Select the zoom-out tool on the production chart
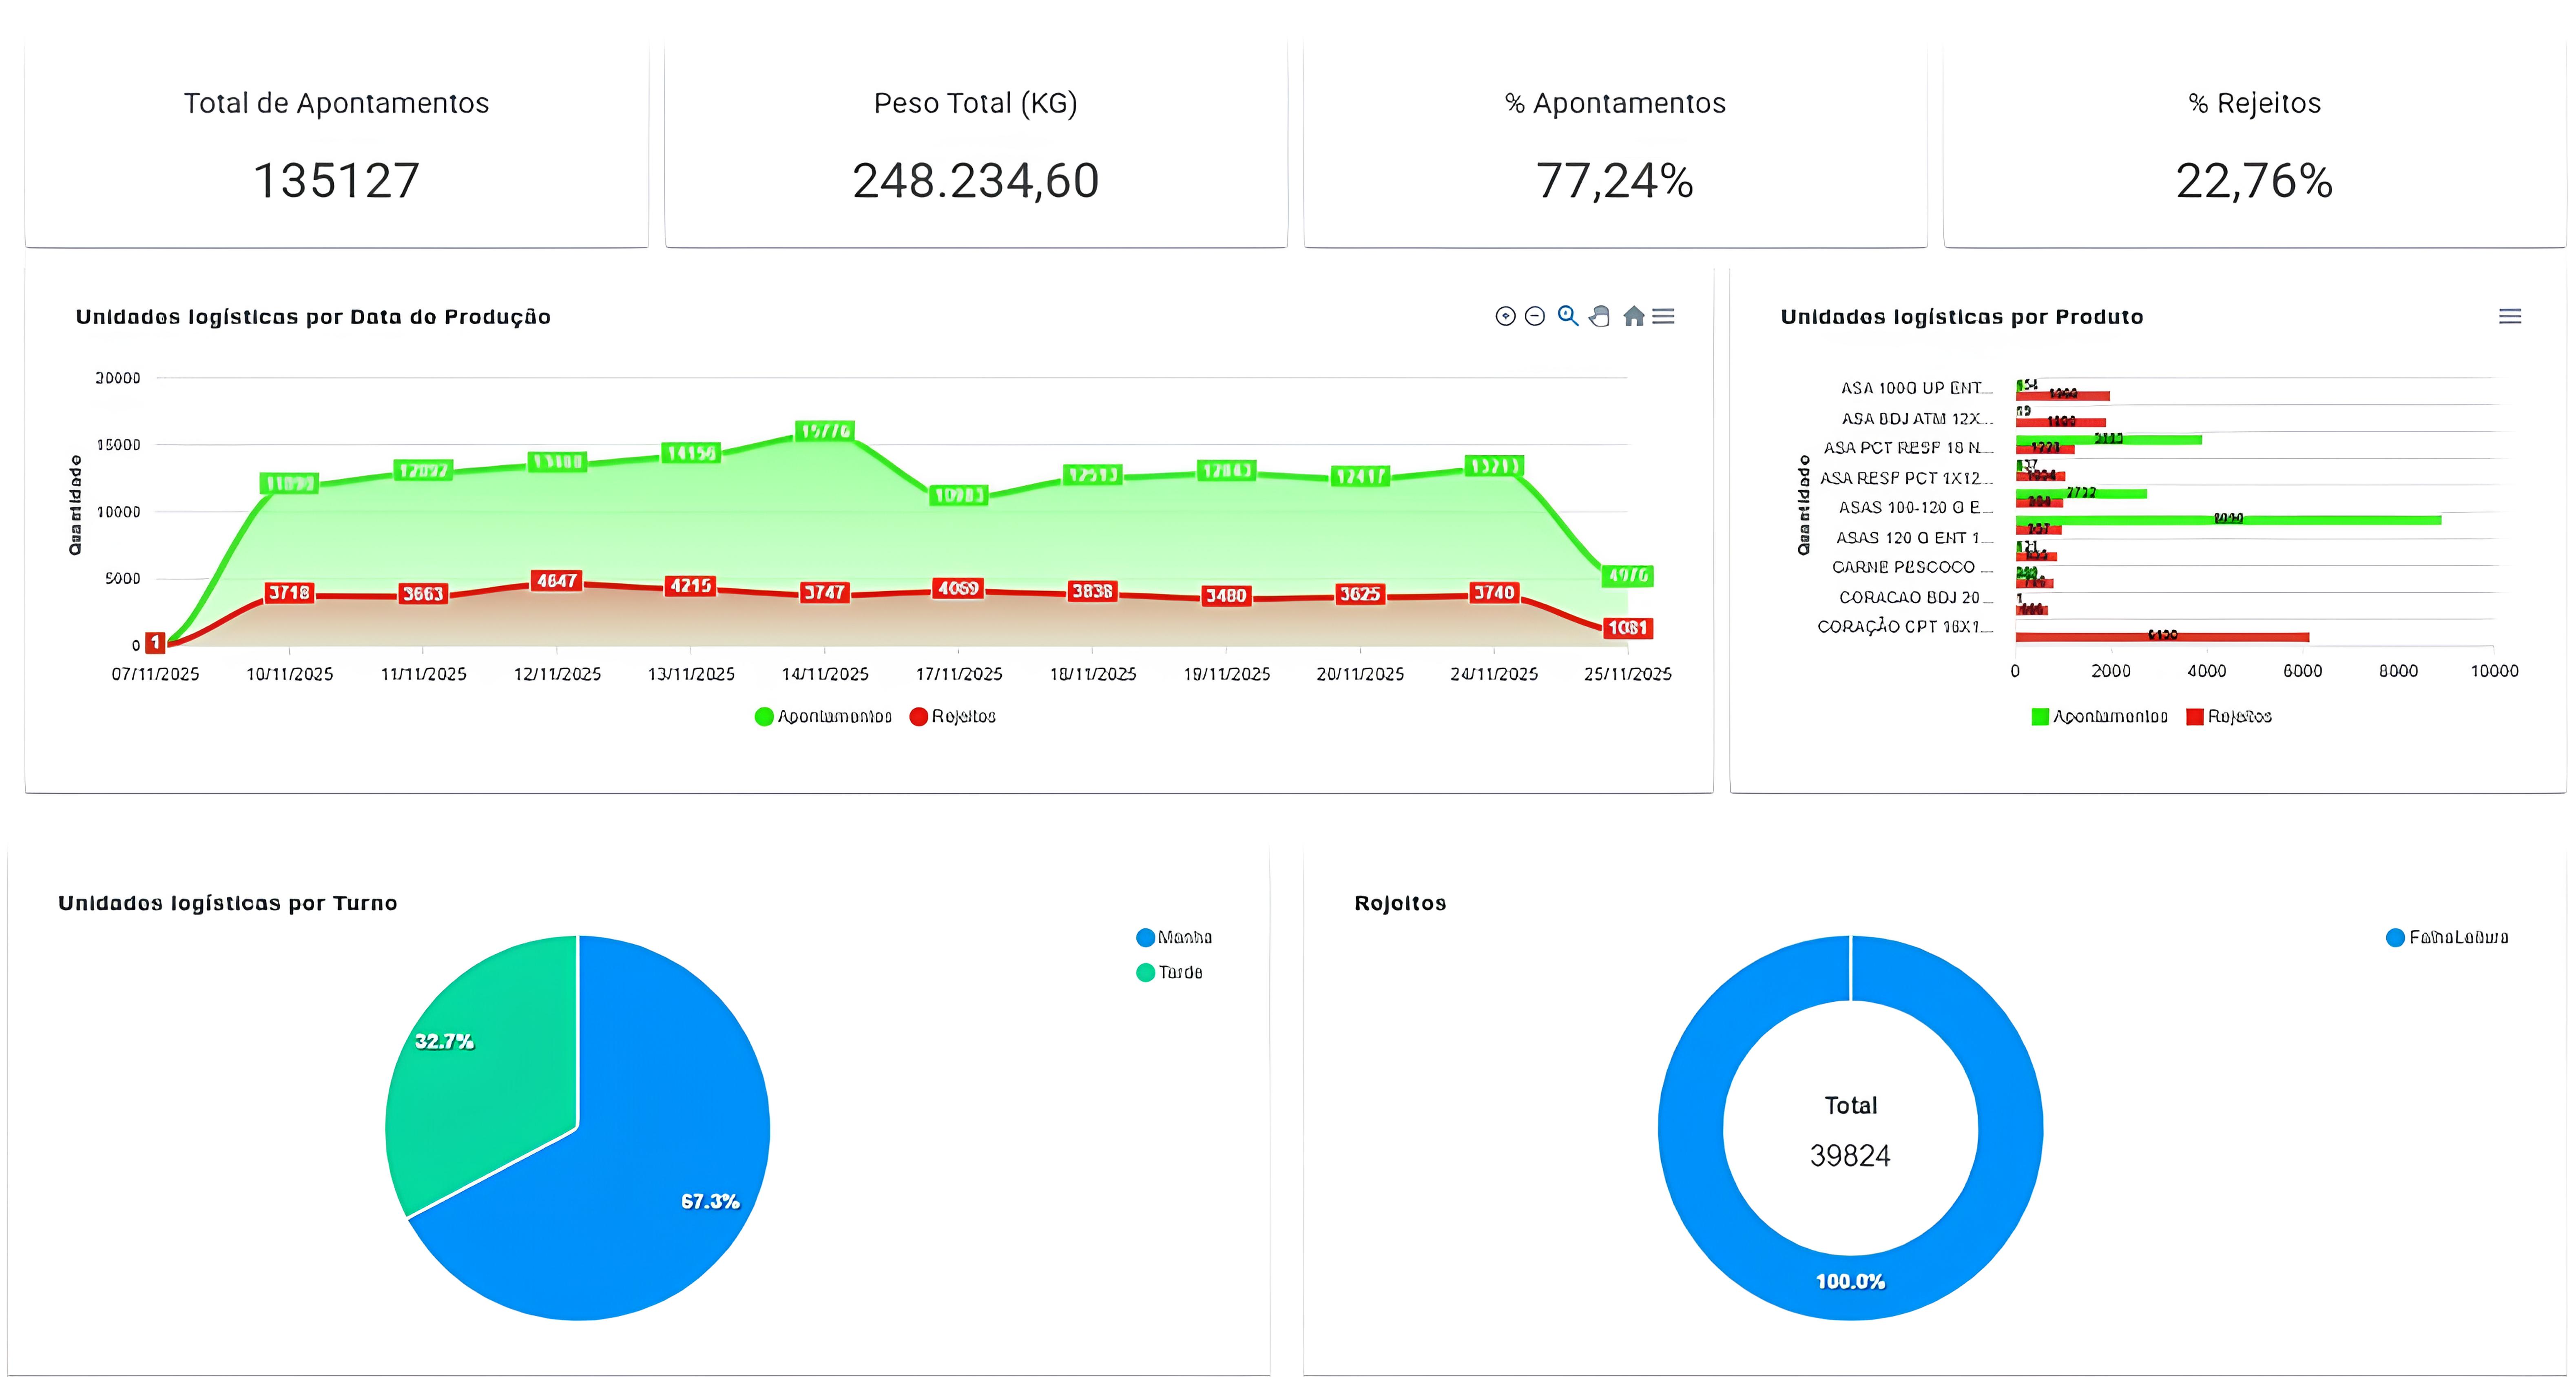Viewport: 2576px width, 1377px height. pos(1535,316)
